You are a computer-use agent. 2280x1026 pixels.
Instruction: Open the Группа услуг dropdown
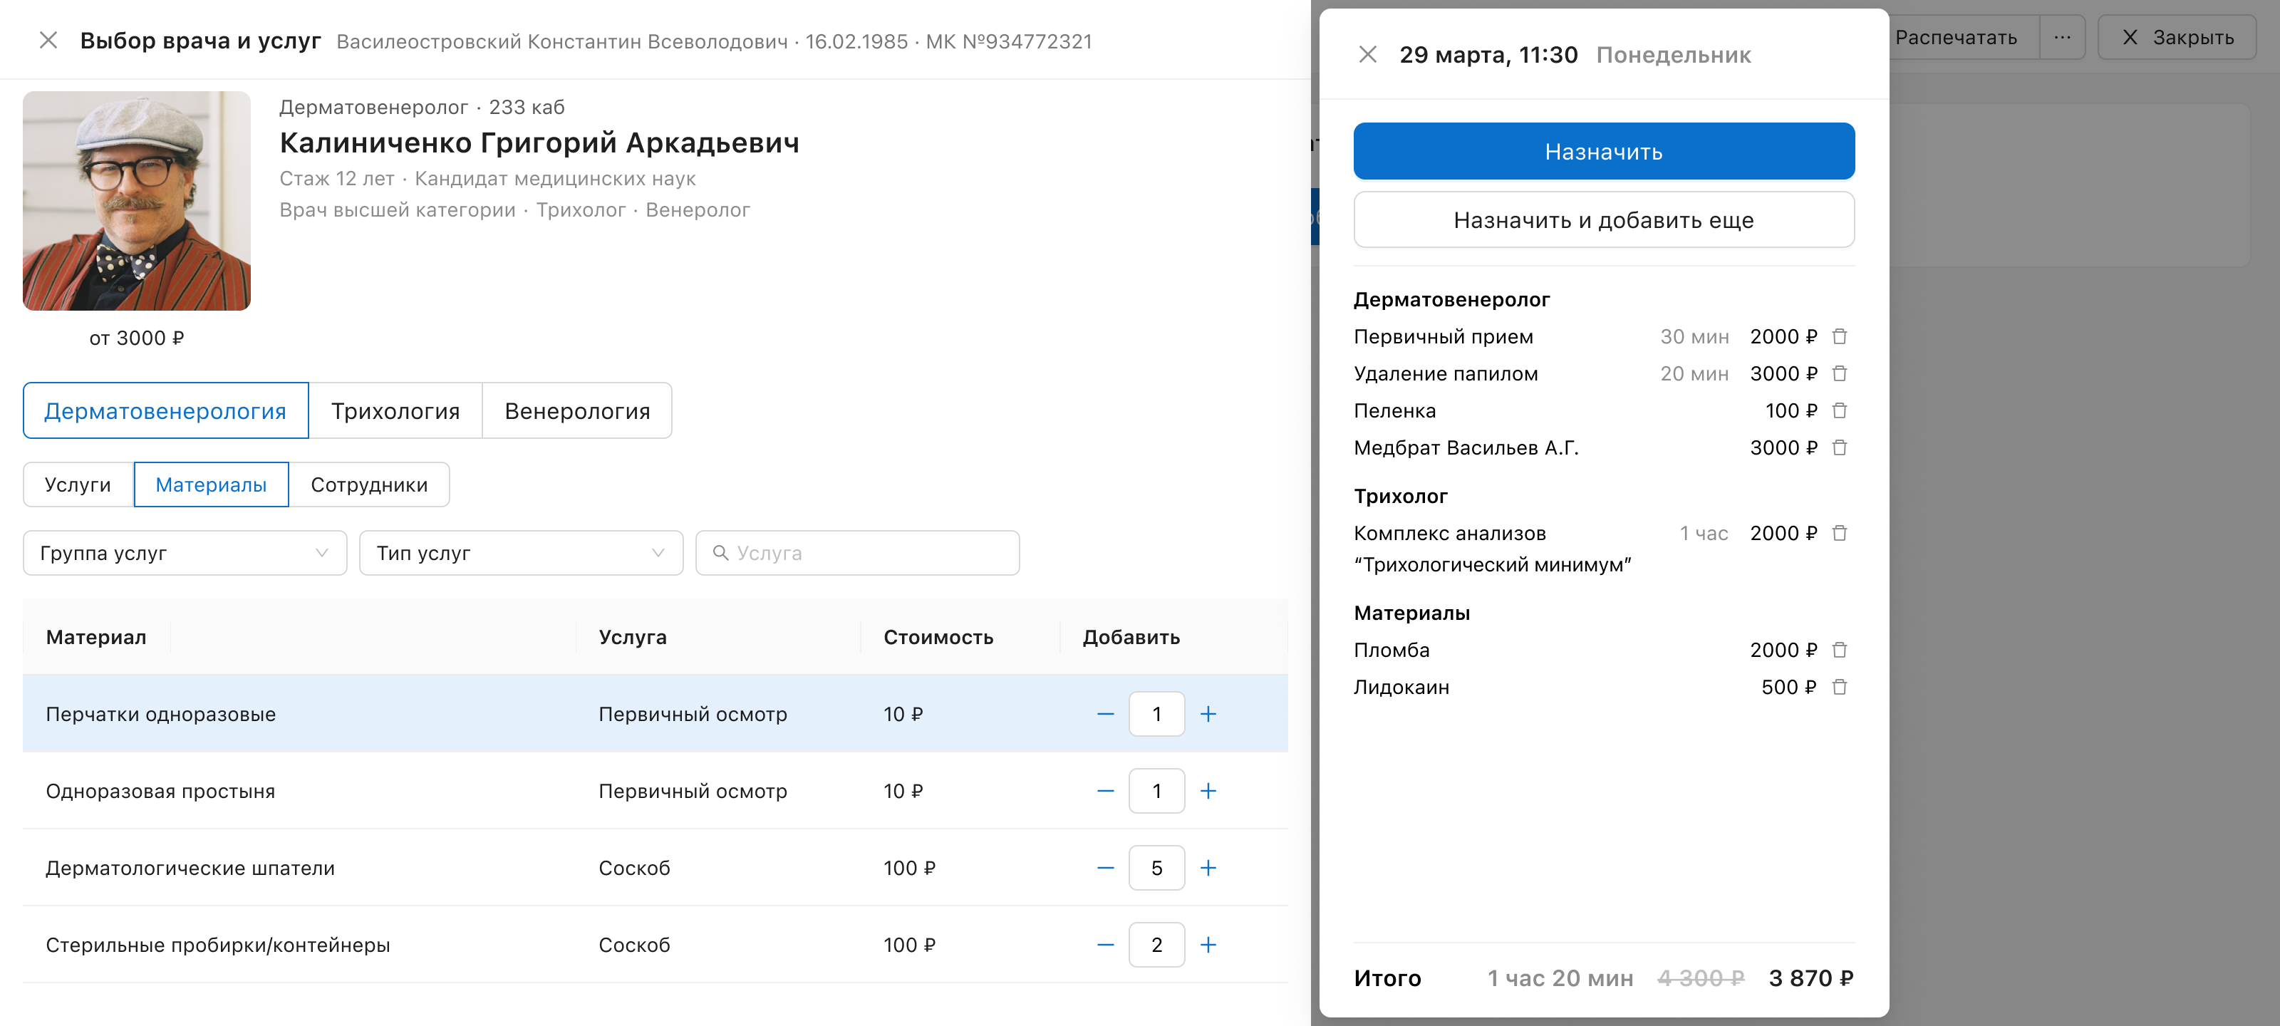185,552
